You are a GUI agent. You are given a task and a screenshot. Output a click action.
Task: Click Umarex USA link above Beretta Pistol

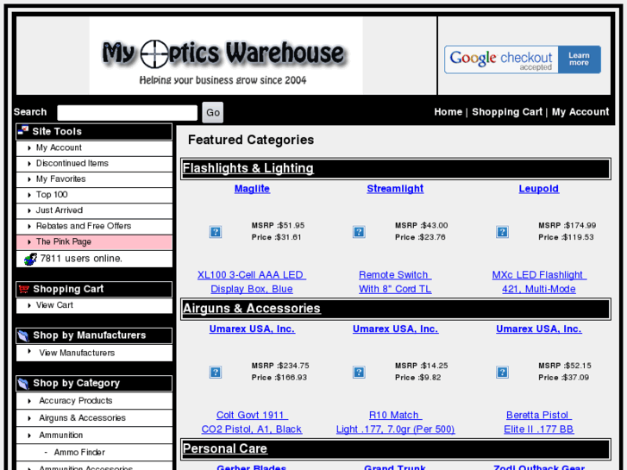539,329
